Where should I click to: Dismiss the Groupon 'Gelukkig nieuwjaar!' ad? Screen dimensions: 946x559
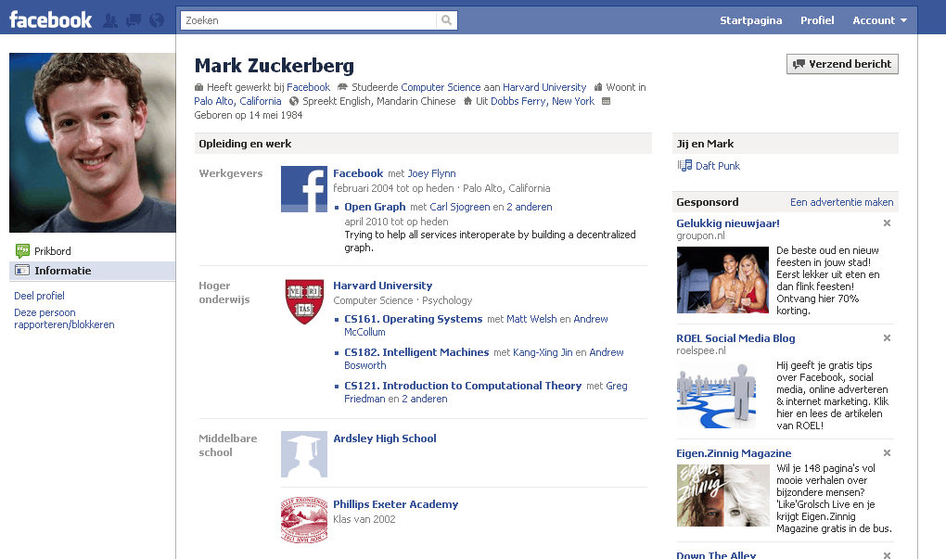pos(887,222)
